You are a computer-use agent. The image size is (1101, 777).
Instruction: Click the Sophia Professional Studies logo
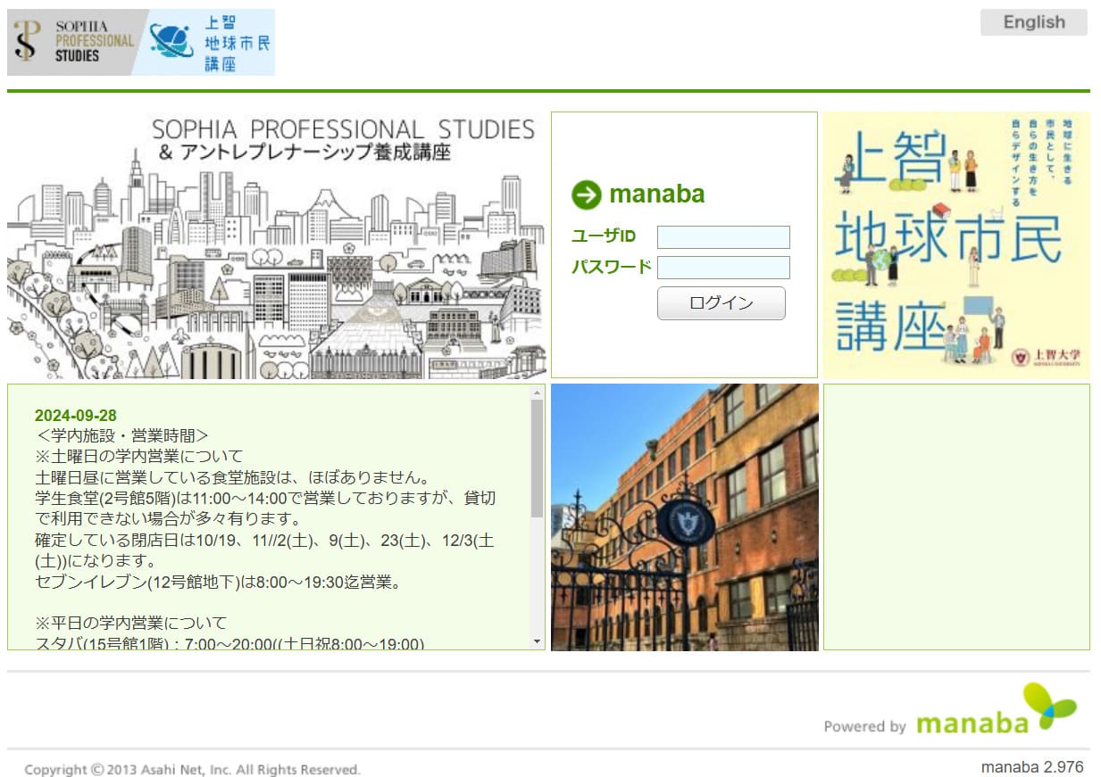73,42
